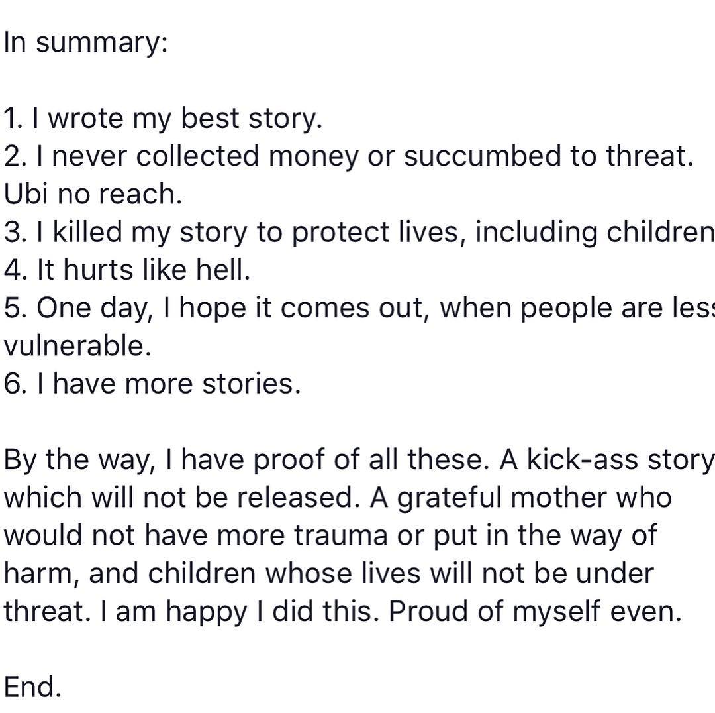The width and height of the screenshot is (715, 713).
Task: Click the word 'End.'
Action: (32, 687)
